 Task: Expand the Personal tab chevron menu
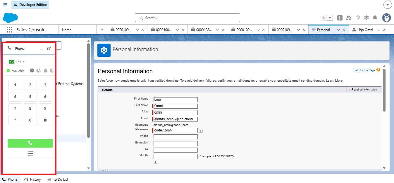(x=338, y=30)
